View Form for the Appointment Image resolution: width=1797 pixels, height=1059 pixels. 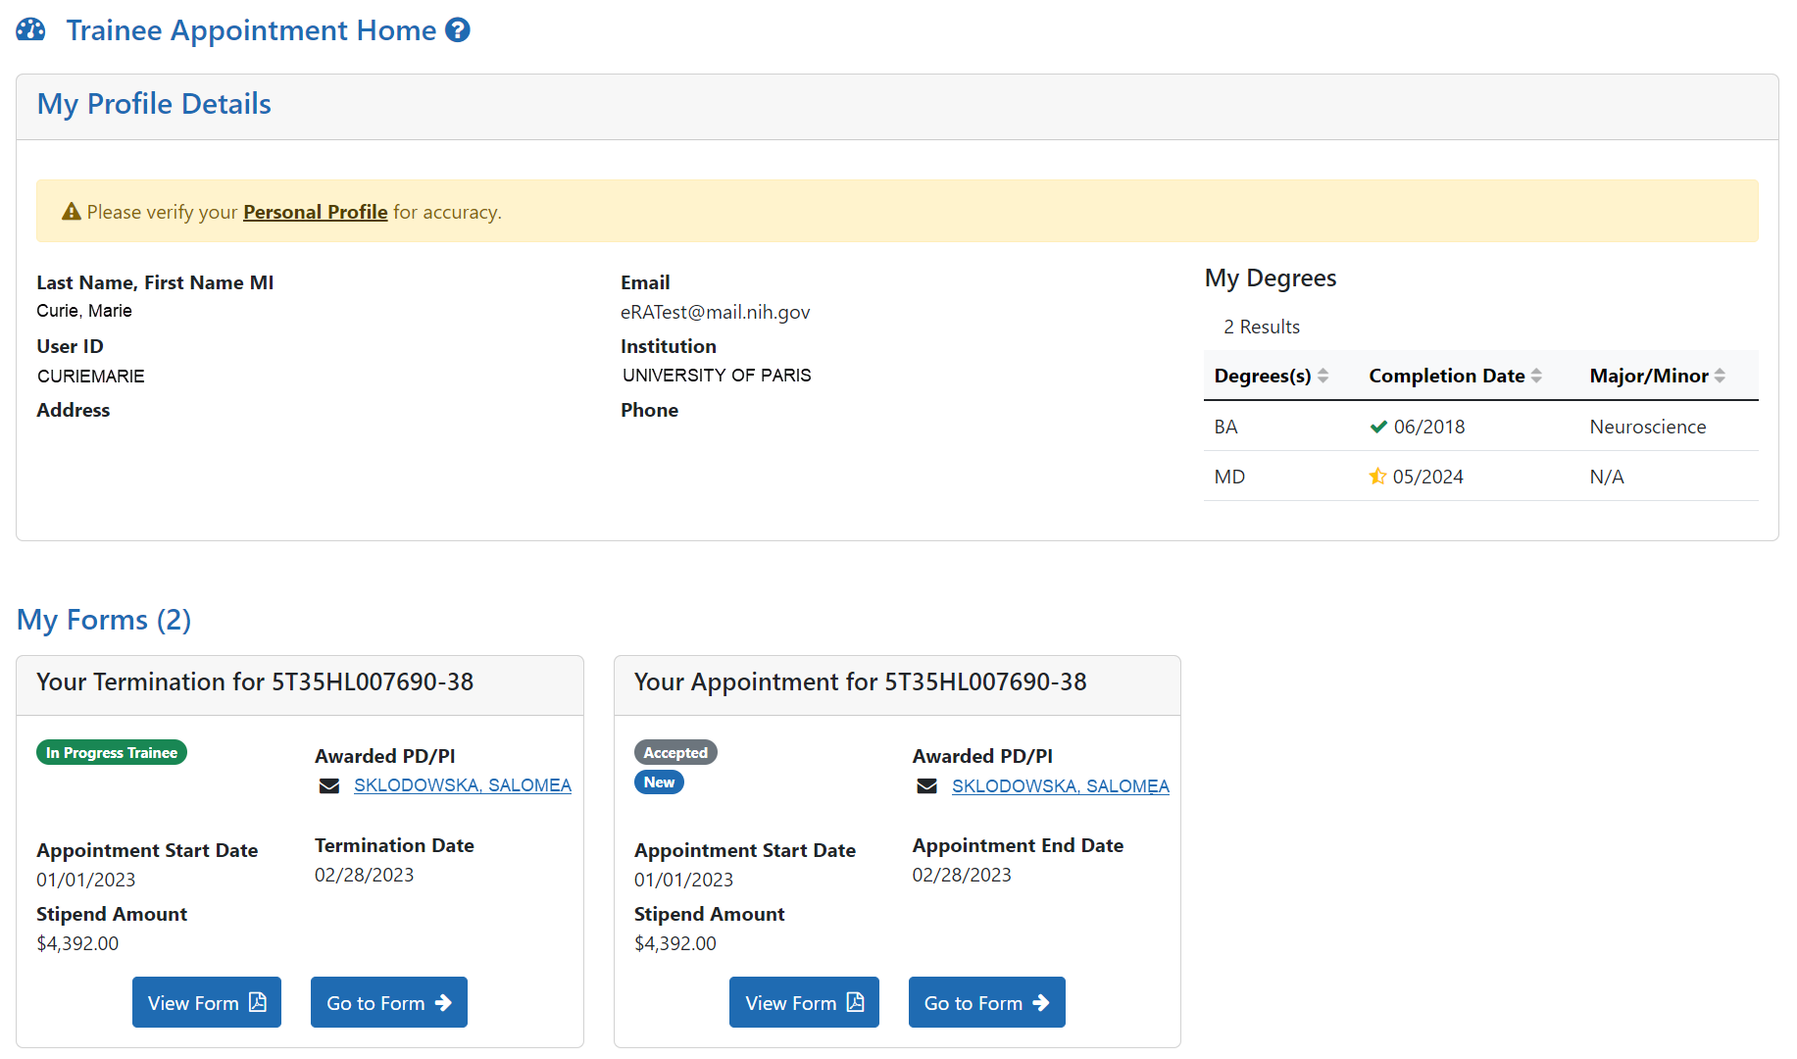(x=804, y=1002)
